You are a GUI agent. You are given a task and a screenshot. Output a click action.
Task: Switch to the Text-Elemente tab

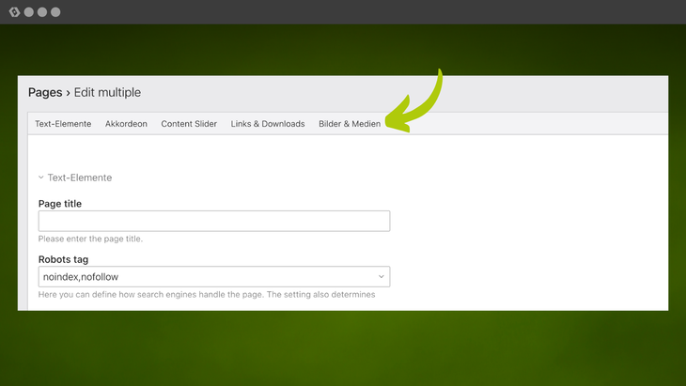63,124
